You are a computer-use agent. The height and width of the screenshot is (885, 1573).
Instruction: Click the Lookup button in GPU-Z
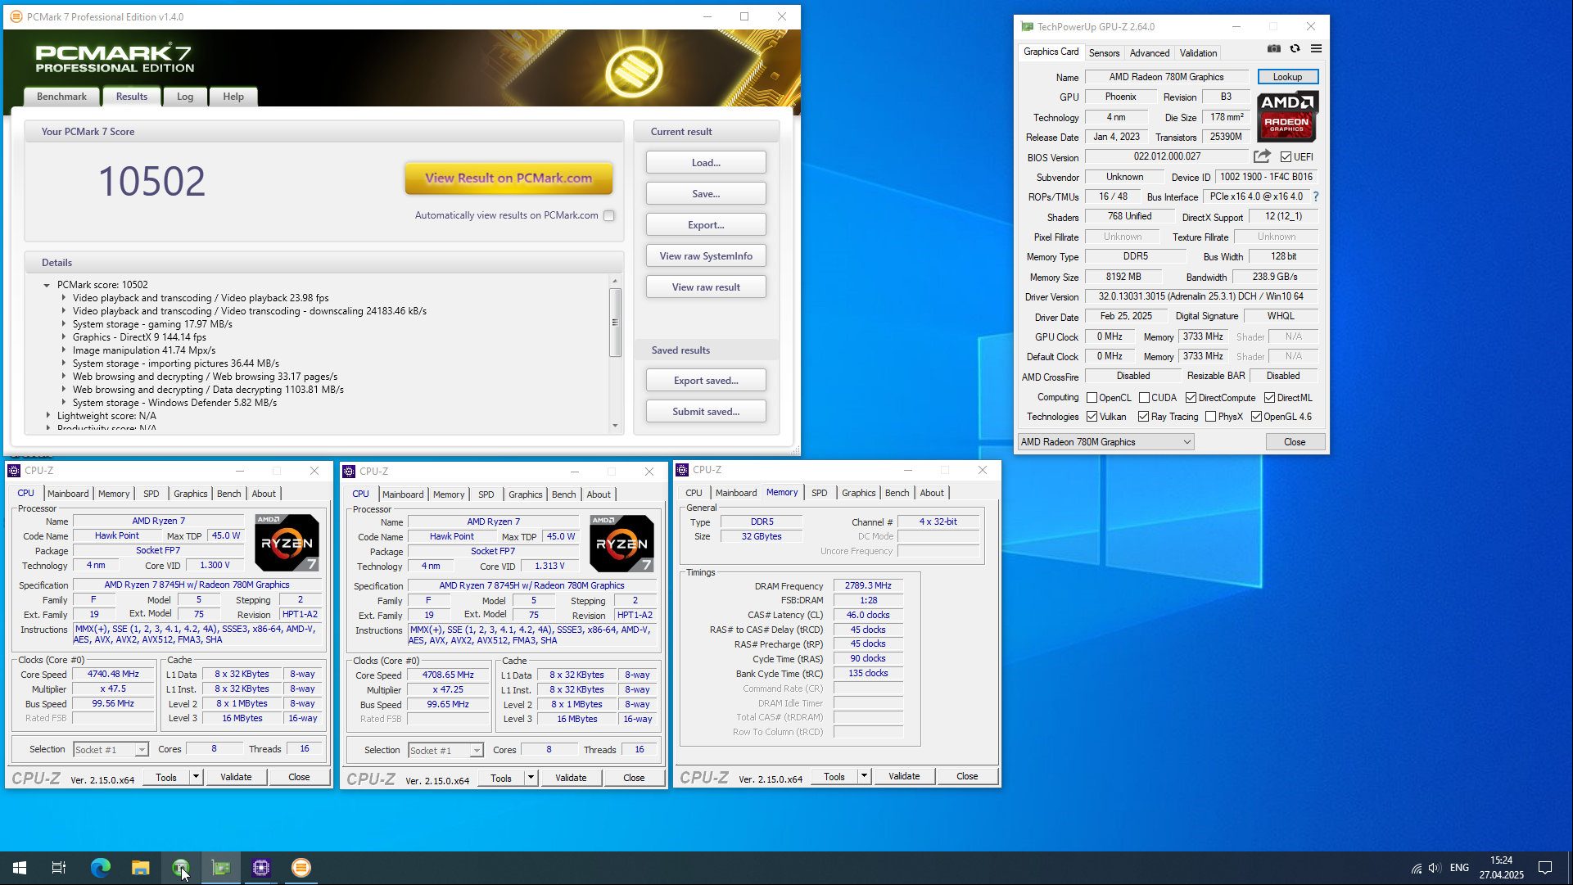(1287, 77)
